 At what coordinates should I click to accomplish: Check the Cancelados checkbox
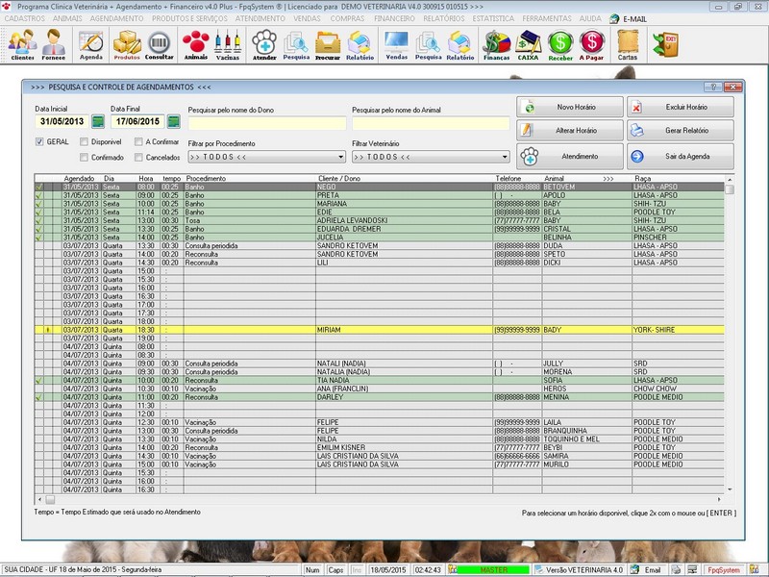coord(138,158)
